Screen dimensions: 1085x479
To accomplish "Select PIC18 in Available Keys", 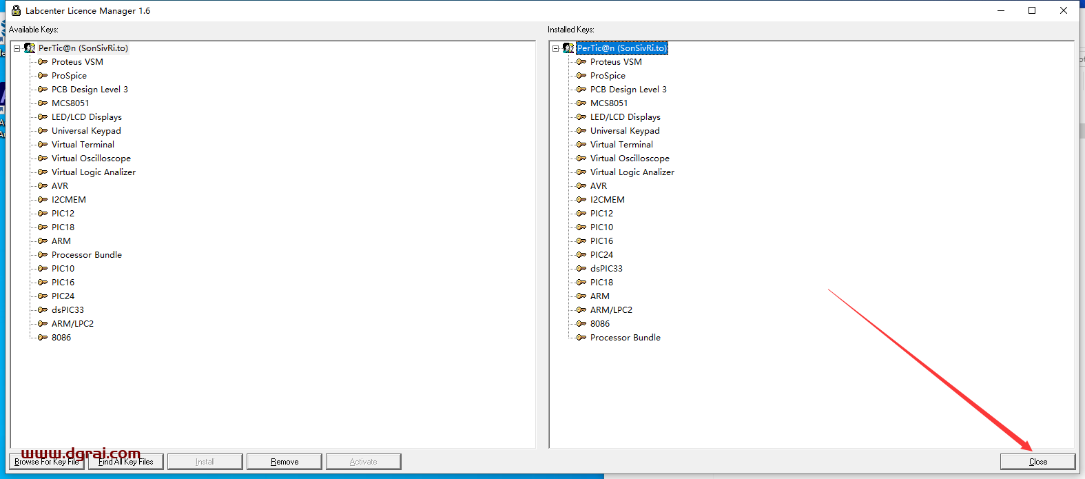I will point(63,227).
